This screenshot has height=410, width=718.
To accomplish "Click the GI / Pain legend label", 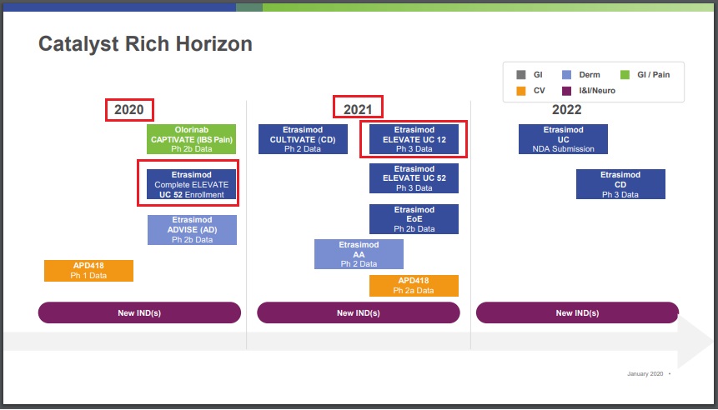I will coord(654,75).
